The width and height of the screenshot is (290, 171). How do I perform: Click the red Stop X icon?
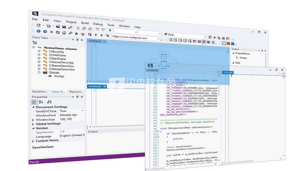(52, 32)
